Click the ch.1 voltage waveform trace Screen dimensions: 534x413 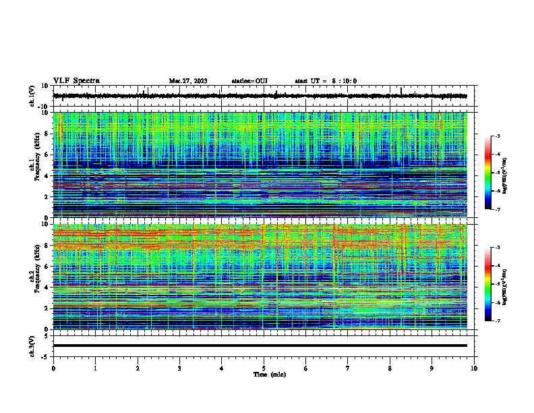(x=260, y=96)
